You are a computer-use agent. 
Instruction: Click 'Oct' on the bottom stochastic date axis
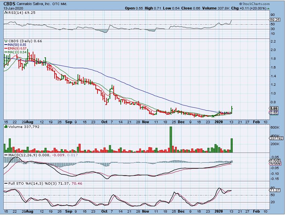(104, 211)
